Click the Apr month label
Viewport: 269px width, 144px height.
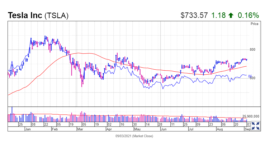click(109, 129)
